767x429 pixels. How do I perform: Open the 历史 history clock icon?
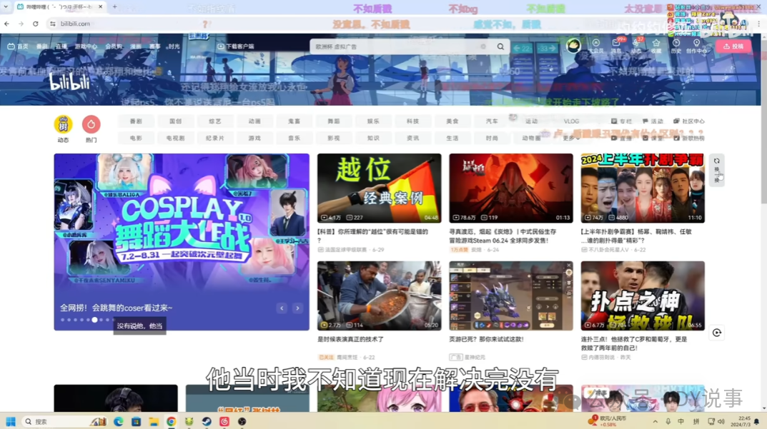coord(676,46)
